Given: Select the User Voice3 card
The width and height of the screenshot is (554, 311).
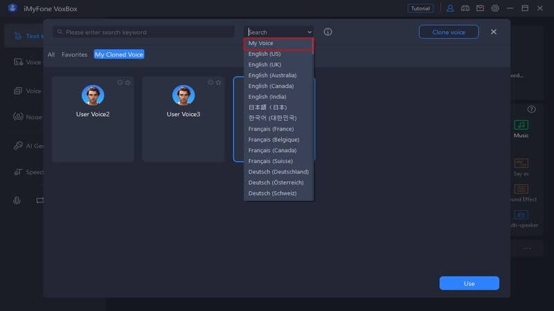Looking at the screenshot, I should [184, 119].
